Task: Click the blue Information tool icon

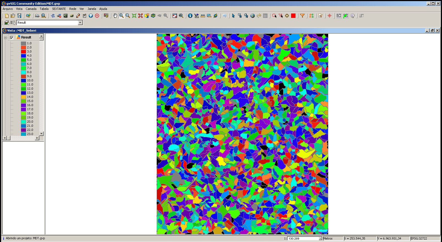Action: pos(190,16)
